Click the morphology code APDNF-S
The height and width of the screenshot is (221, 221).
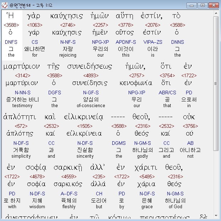point(126,42)
